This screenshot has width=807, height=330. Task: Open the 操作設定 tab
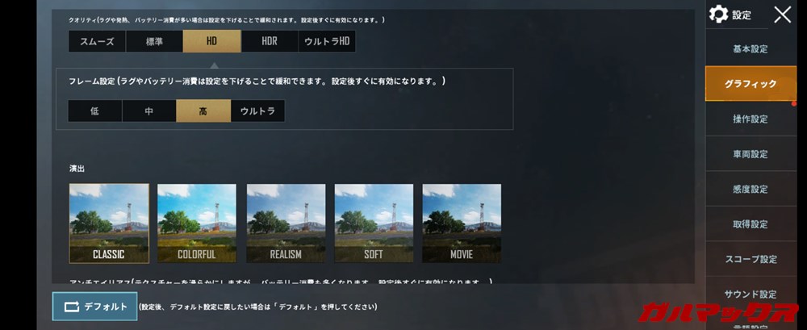point(751,119)
